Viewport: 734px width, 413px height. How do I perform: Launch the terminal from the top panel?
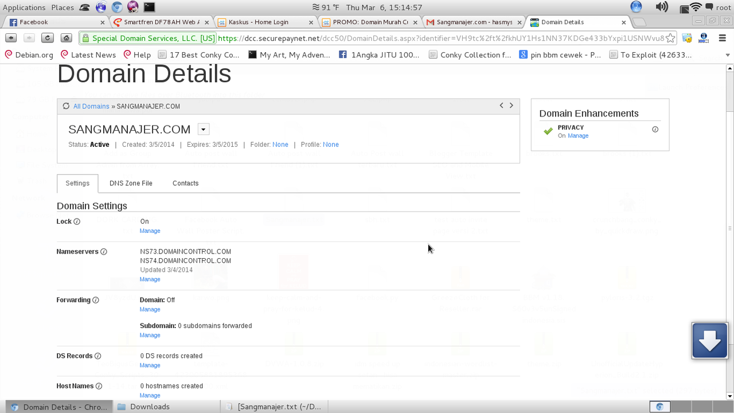tap(149, 7)
